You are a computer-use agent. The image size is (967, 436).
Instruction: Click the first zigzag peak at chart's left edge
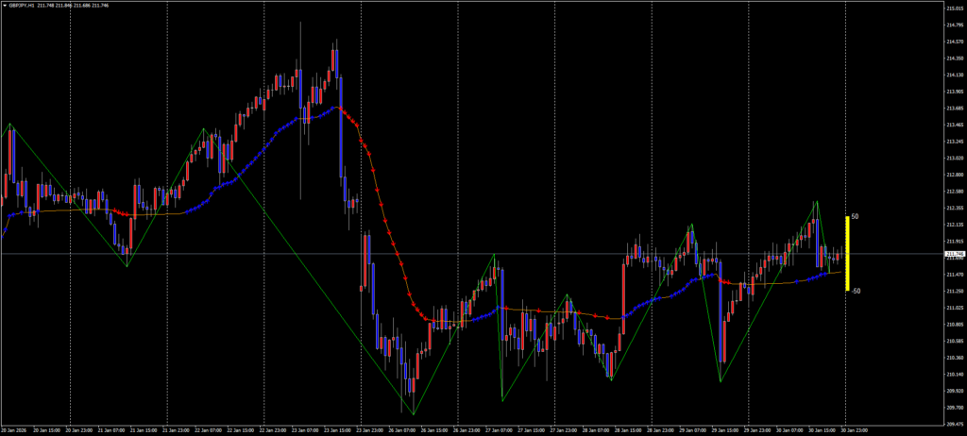coord(10,125)
